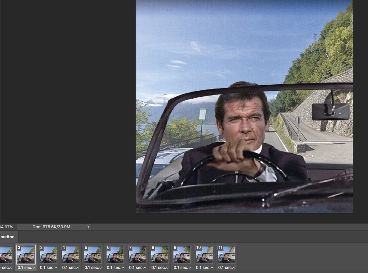Open frame 11 delay time dropdown
The image size is (368, 273).
tap(227, 268)
